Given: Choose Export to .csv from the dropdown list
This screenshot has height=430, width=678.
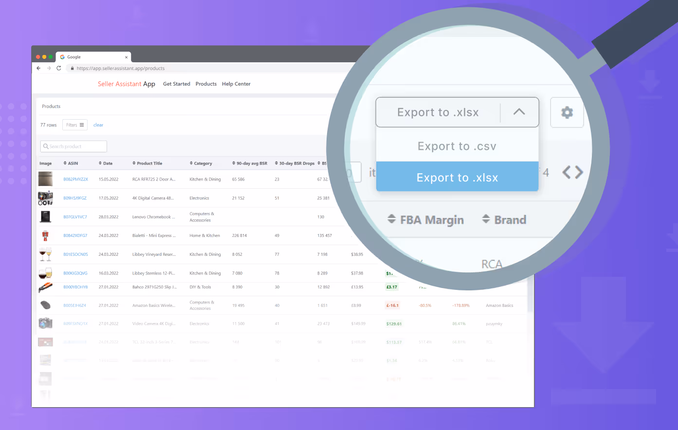Looking at the screenshot, I should click(457, 146).
